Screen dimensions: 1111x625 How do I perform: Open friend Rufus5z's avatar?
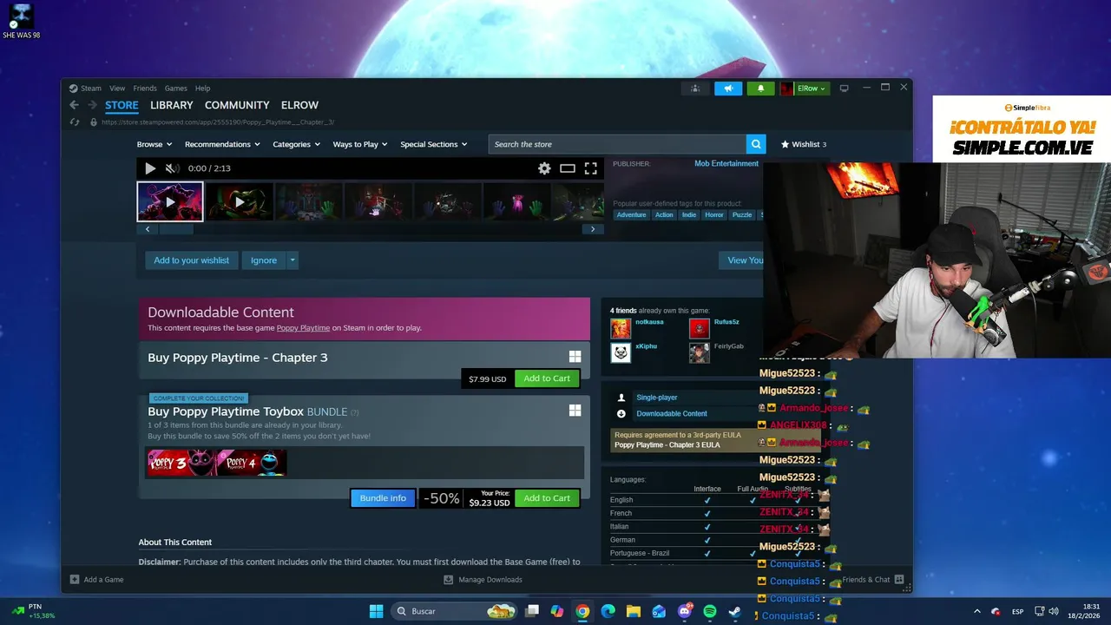click(x=700, y=328)
